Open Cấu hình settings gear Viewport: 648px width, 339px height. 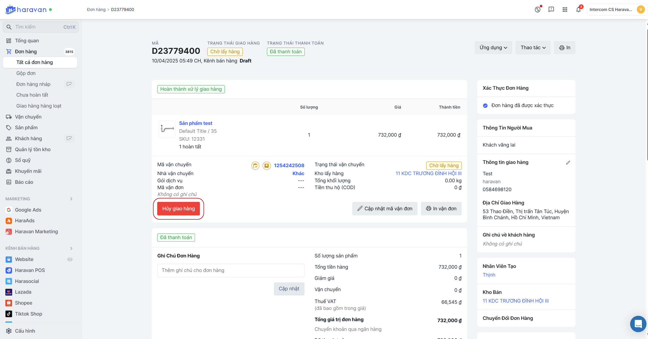[x=9, y=331]
